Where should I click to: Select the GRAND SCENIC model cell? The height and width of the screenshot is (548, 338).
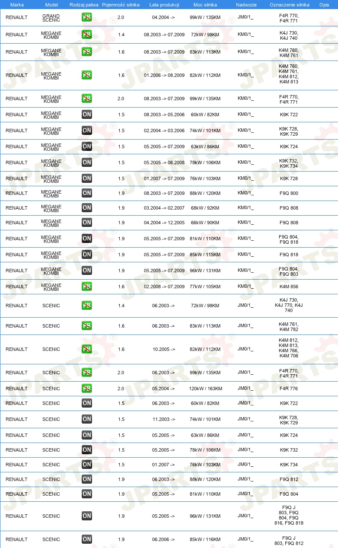pyautogui.click(x=51, y=18)
